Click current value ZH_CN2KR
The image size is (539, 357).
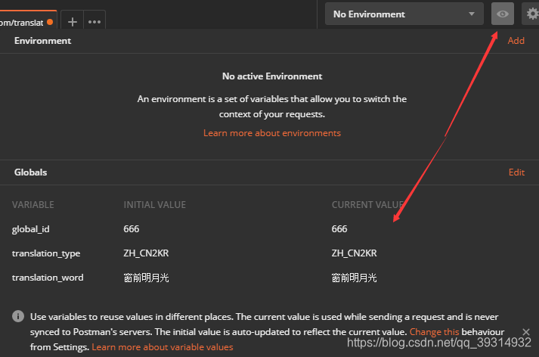click(354, 253)
